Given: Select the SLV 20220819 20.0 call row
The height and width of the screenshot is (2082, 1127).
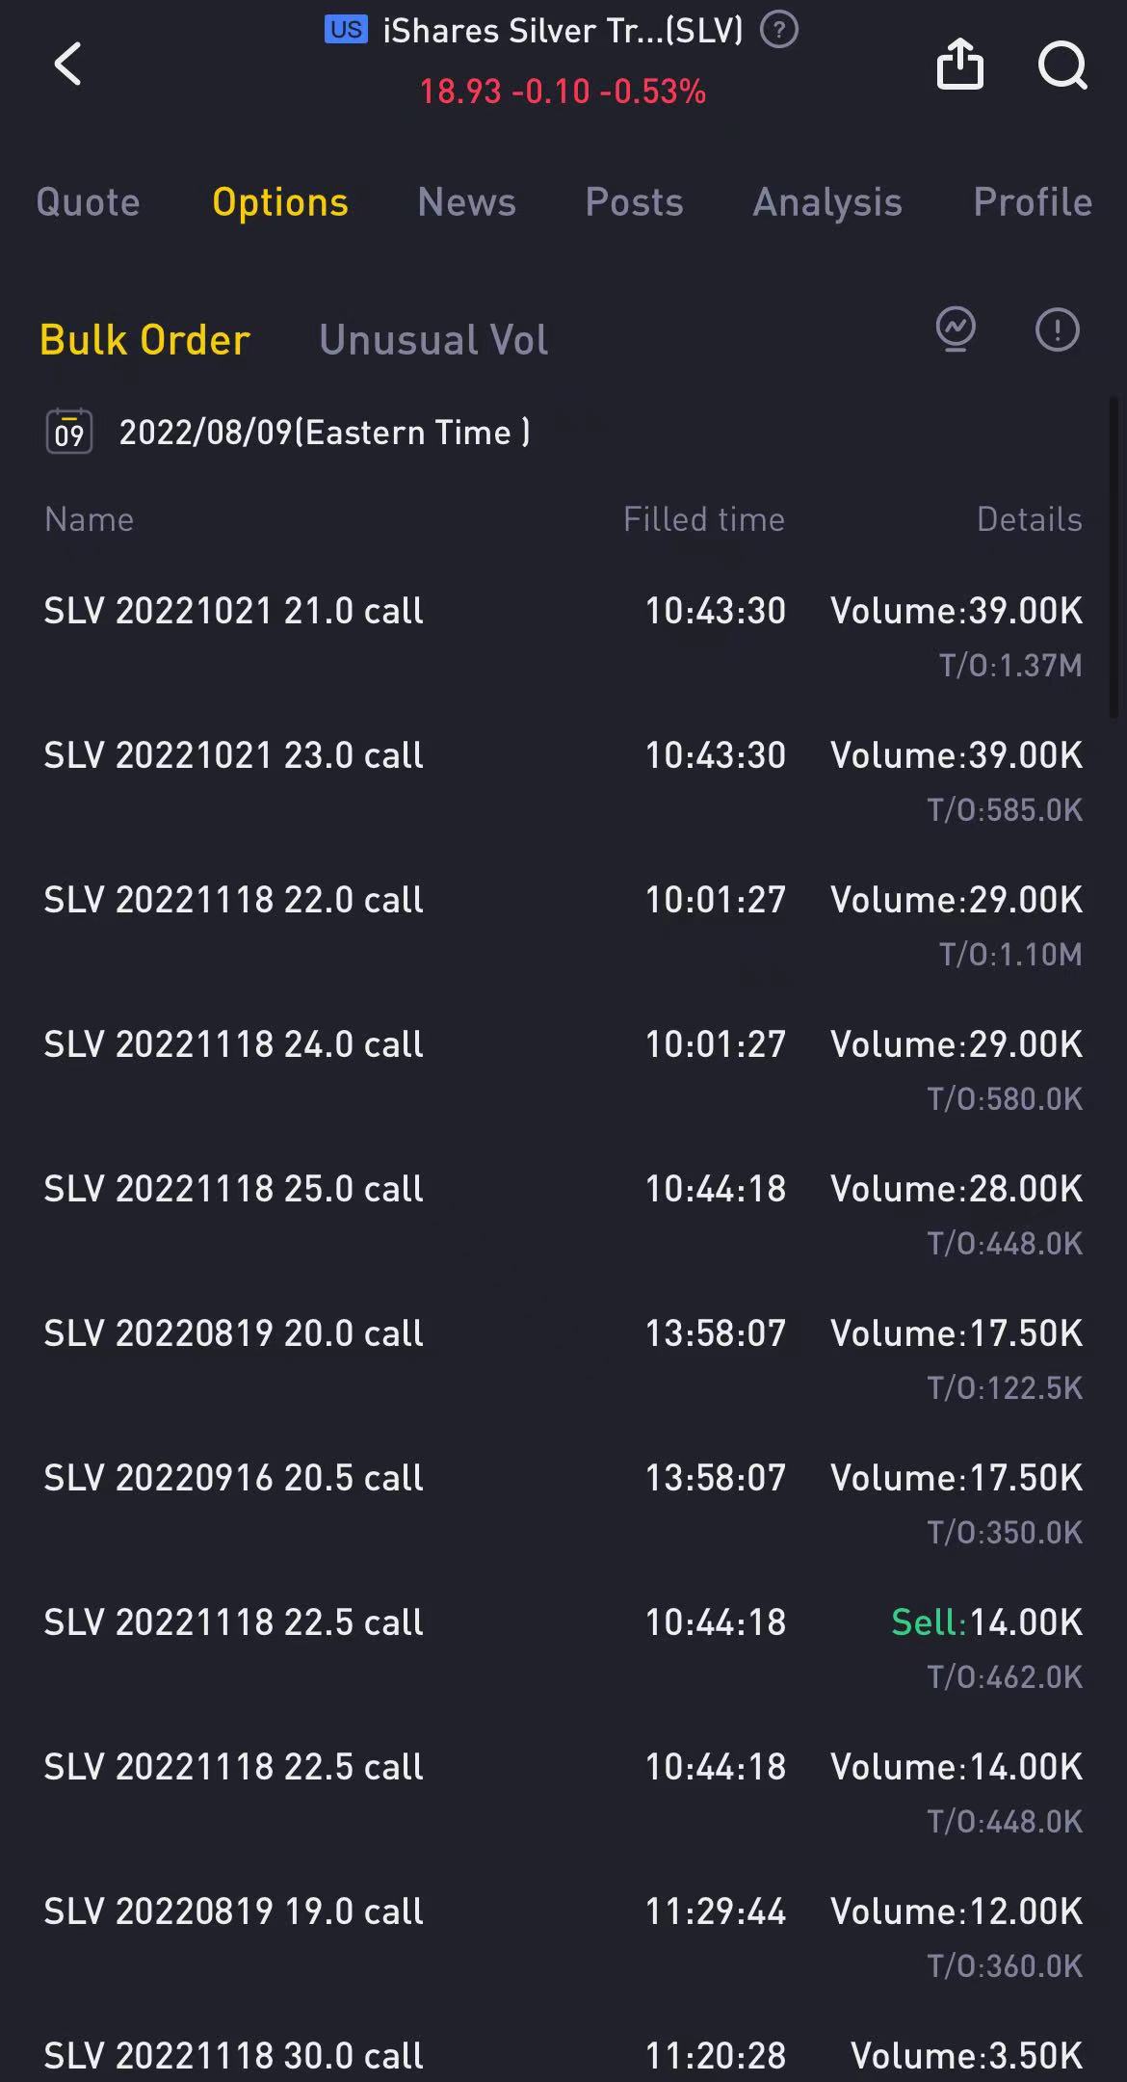Looking at the screenshot, I should pyautogui.click(x=563, y=1358).
